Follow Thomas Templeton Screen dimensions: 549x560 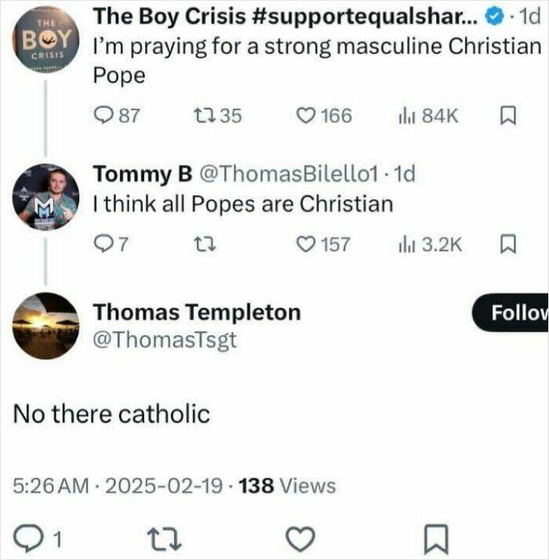tap(511, 314)
